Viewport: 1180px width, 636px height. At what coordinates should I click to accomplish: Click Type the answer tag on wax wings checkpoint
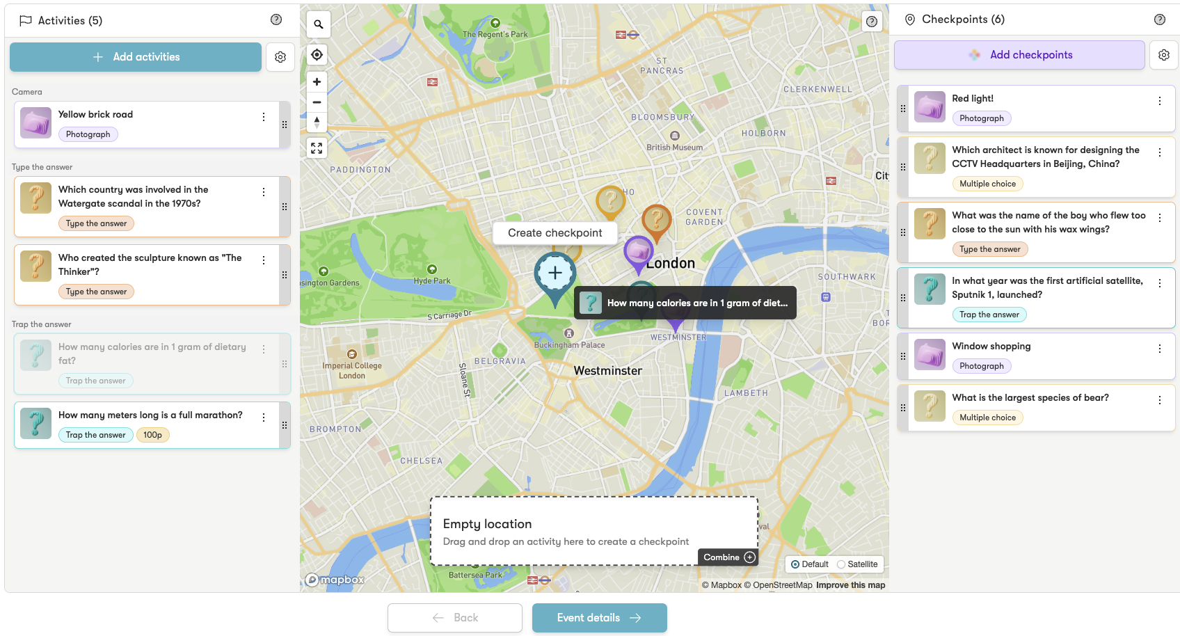989,249
